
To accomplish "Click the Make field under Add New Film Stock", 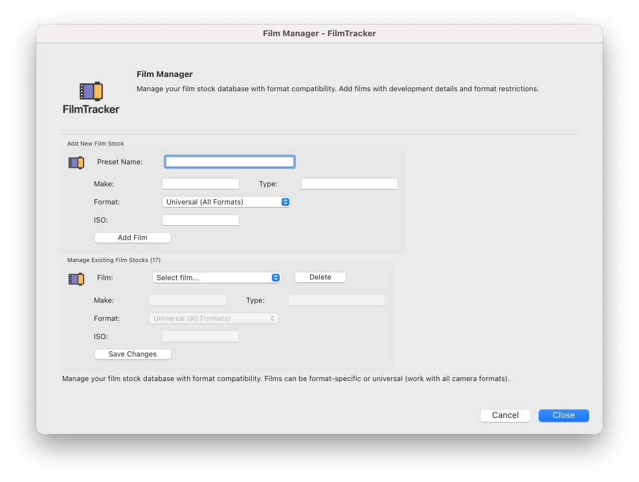I will [x=200, y=183].
